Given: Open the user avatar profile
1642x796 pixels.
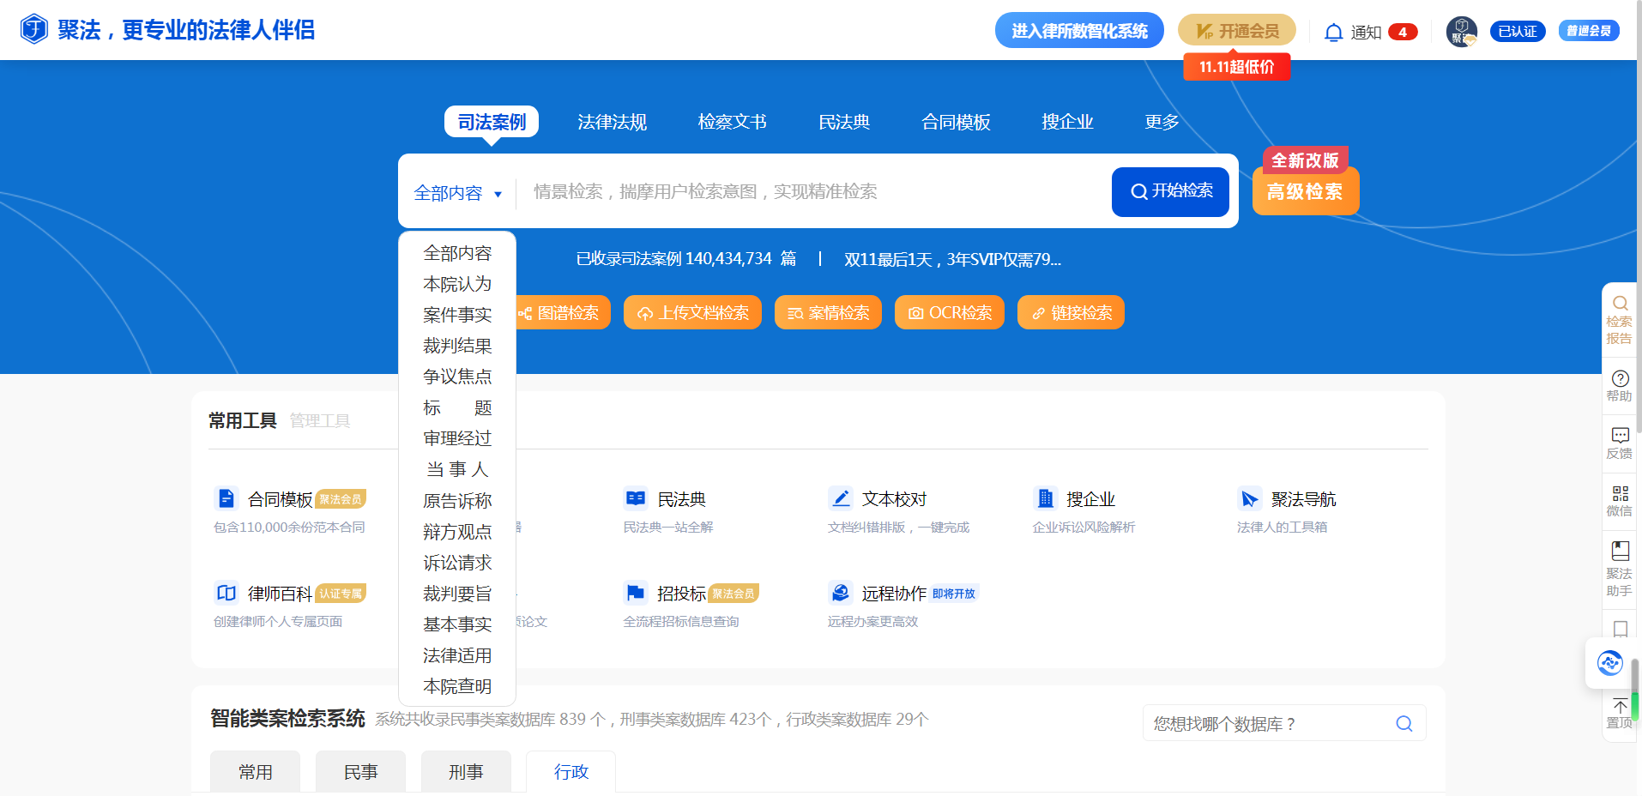Looking at the screenshot, I should click(x=1461, y=32).
